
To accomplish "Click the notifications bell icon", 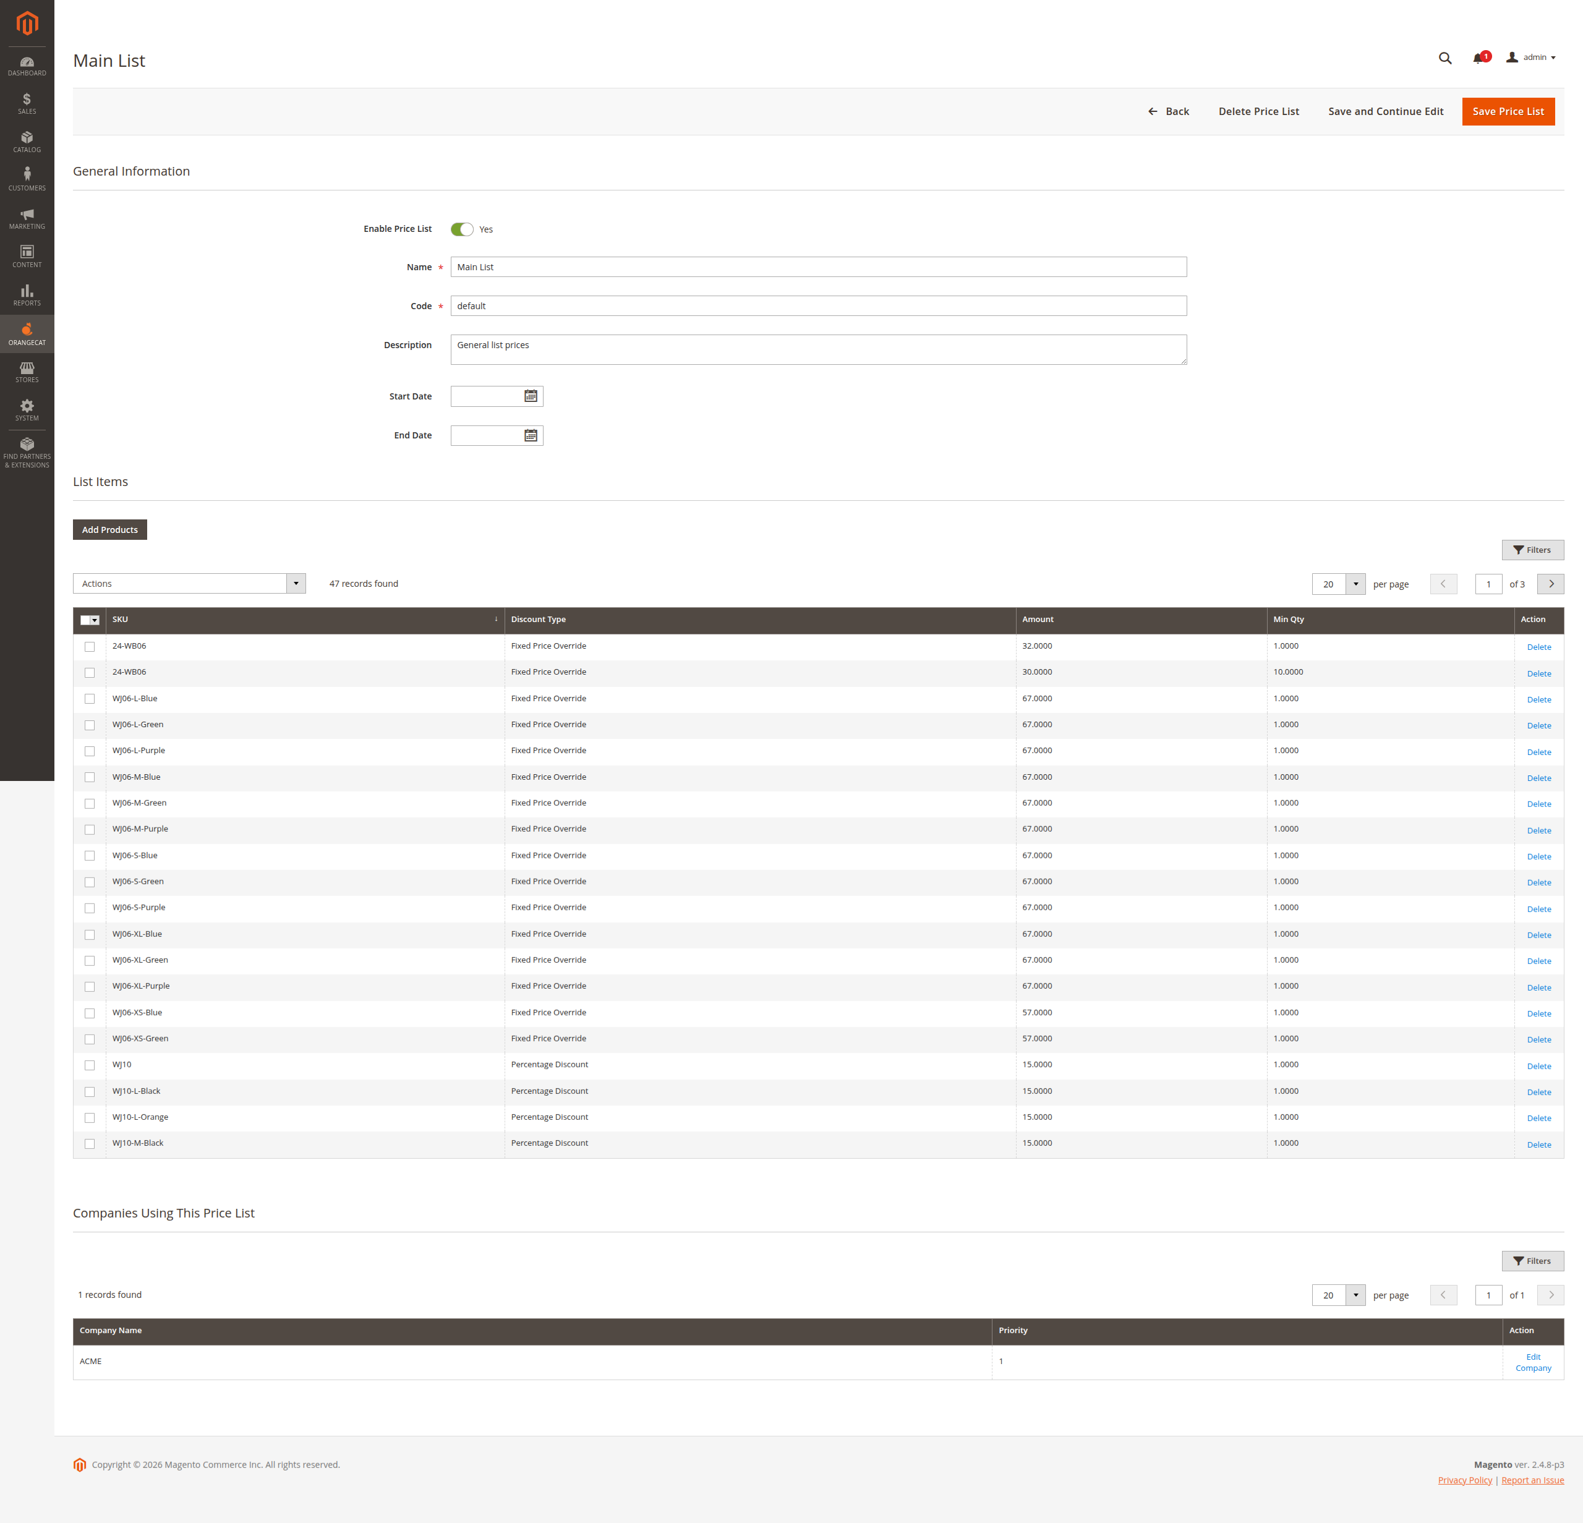I will (x=1478, y=58).
